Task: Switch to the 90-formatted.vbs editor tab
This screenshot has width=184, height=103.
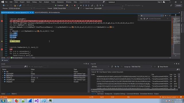Action: [47, 13]
